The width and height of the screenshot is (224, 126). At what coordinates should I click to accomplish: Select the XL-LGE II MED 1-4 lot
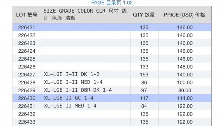112,106
